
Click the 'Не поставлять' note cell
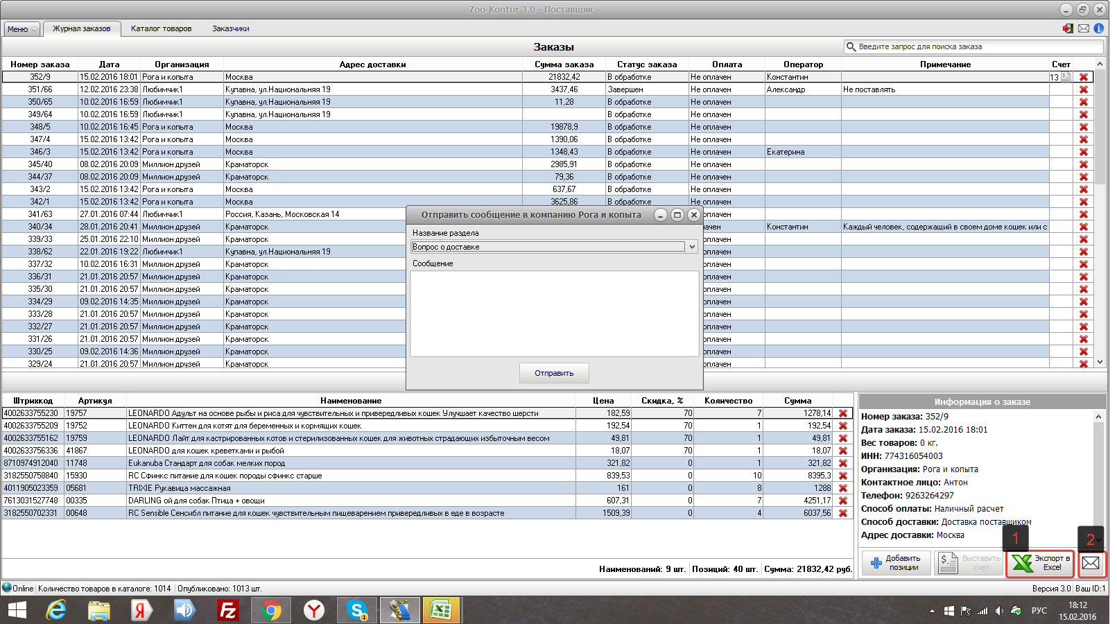point(945,89)
